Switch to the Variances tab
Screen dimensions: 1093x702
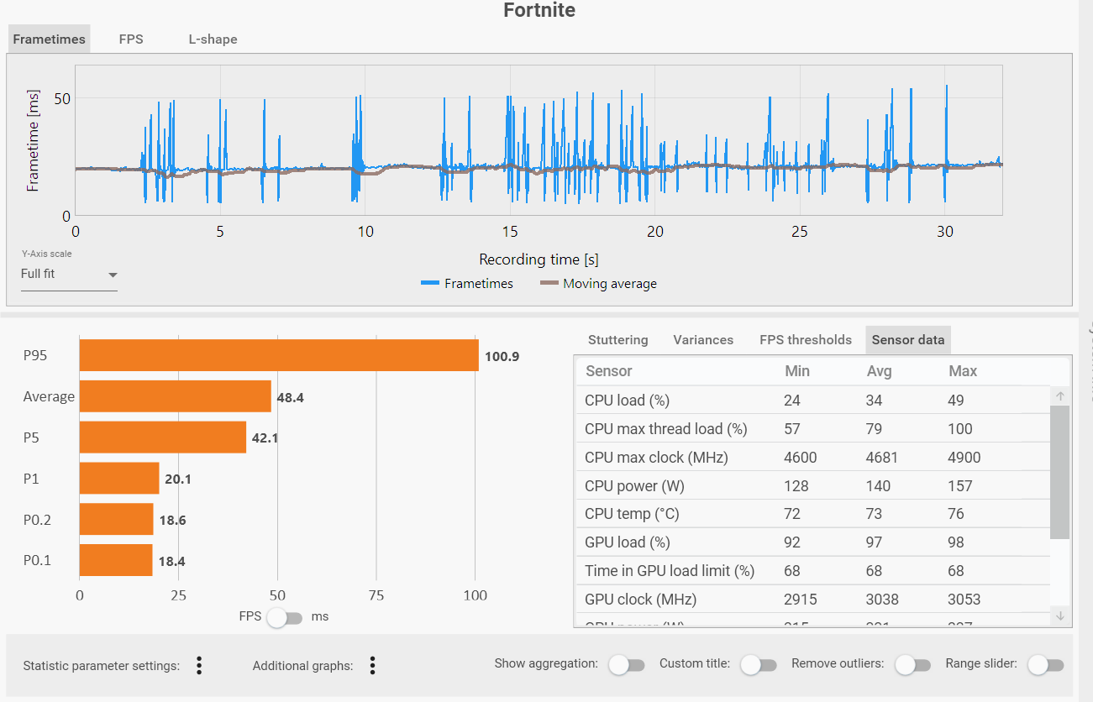click(703, 340)
